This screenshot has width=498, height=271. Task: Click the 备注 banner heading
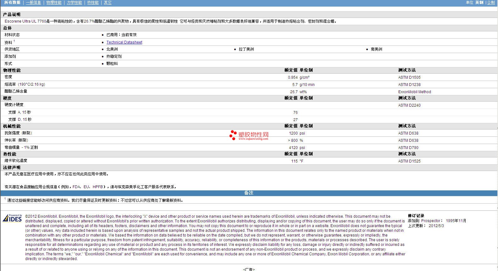(249, 193)
